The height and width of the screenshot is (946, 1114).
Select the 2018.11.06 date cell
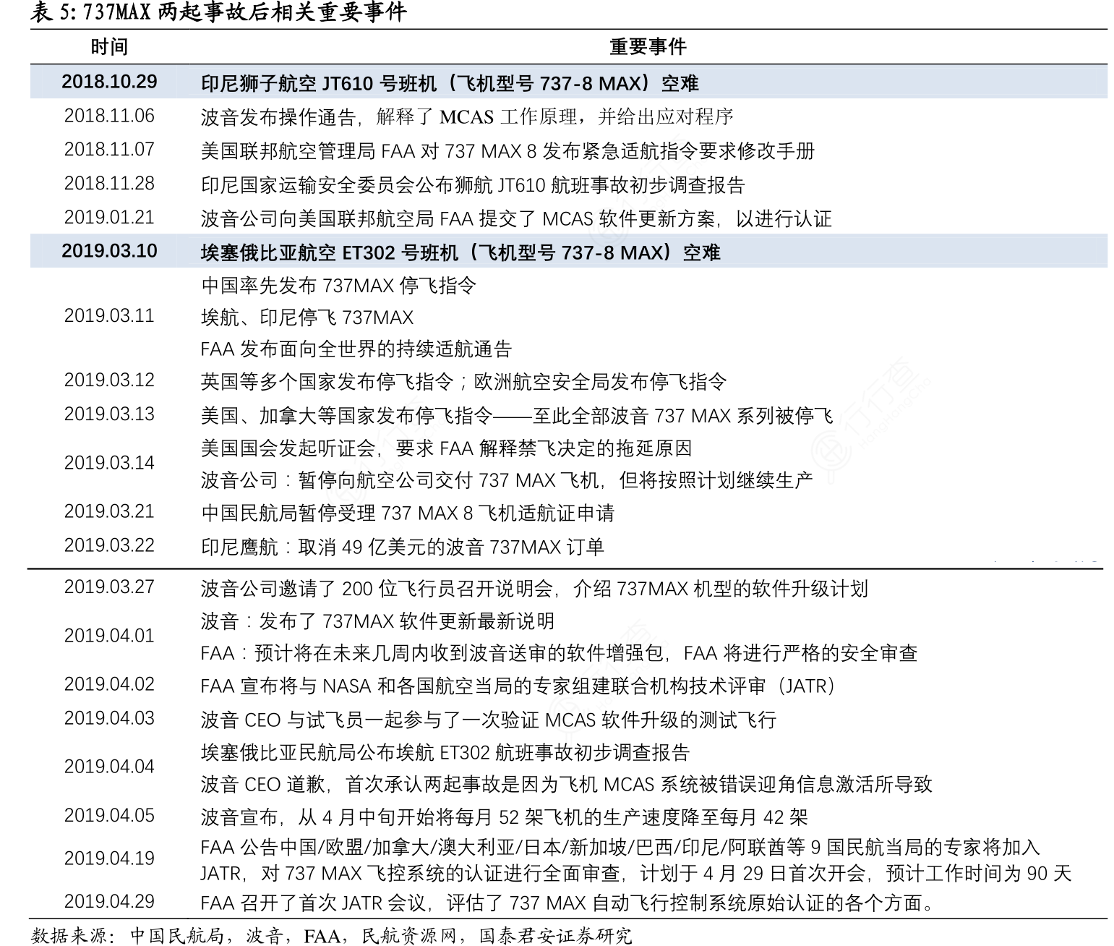point(109,116)
